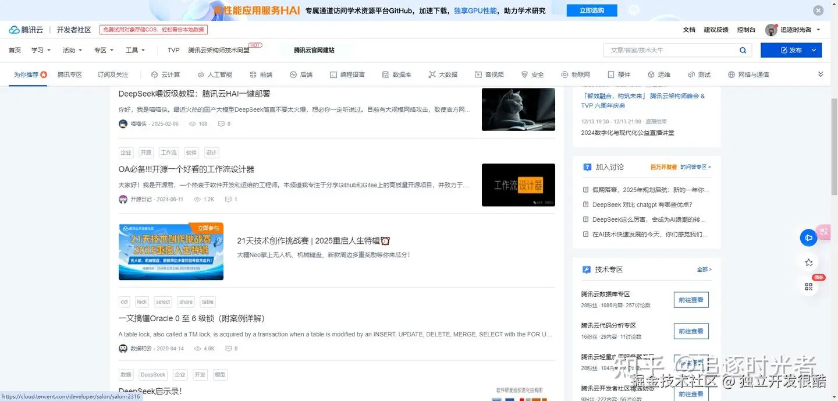Select the 为你推荐 tab

tap(30, 74)
